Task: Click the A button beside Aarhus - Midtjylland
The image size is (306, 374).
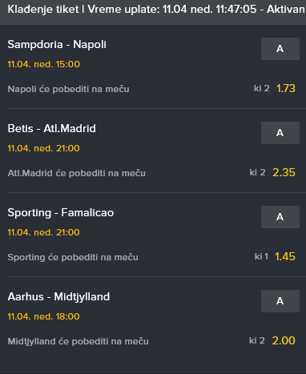Action: 280,301
